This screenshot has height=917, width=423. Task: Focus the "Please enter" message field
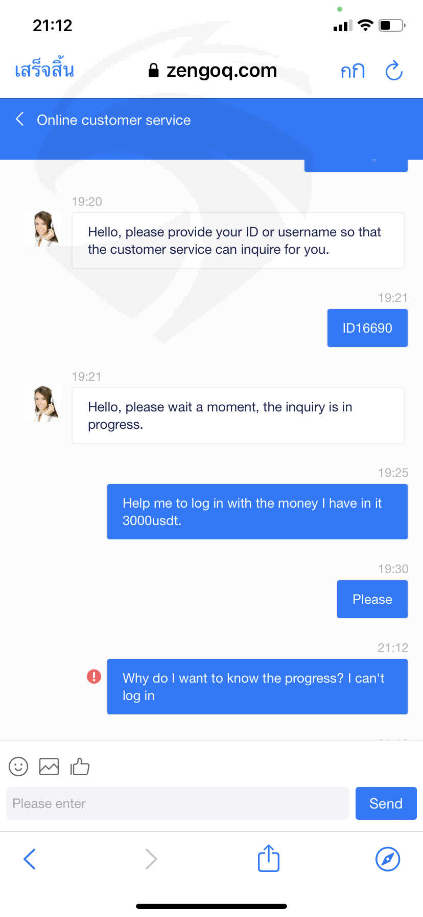point(178,803)
